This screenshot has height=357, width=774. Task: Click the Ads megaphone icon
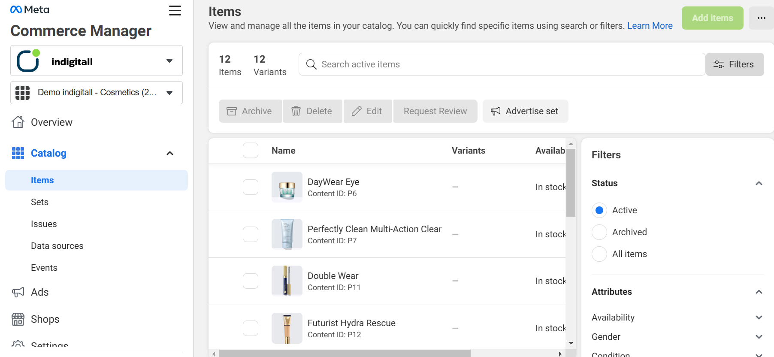coord(18,293)
